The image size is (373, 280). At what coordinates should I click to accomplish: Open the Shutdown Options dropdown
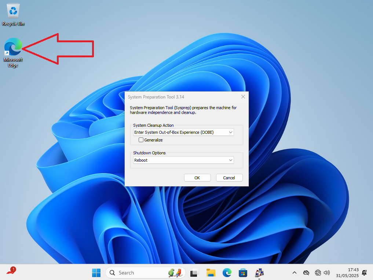tap(183, 160)
